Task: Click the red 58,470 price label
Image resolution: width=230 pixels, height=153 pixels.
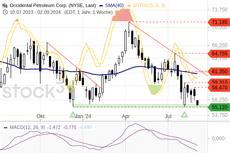Action: click(219, 88)
